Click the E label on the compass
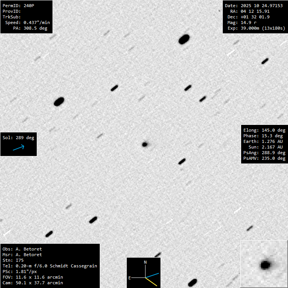This screenshot has width=288, height=288. (x=130, y=278)
